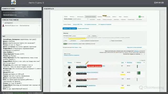The height and width of the screenshot is (94, 168).
Task: Click the category tag under the first product
Action: [x=81, y=67]
